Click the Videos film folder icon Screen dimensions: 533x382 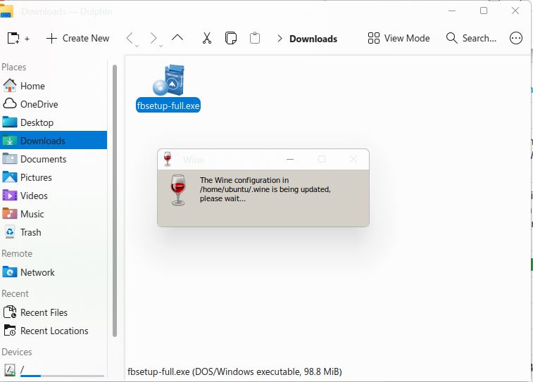[x=10, y=196]
